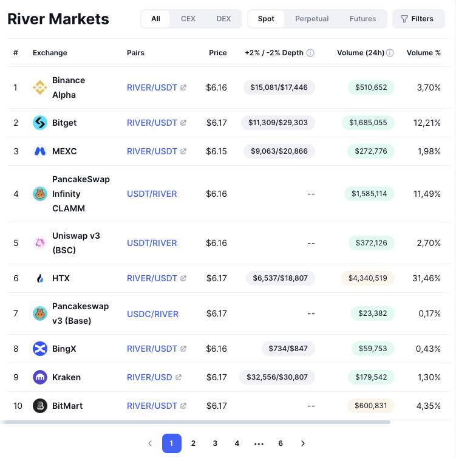The image size is (456, 458).
Task: Open HTX RIVER/USDT pair link
Action: point(152,278)
